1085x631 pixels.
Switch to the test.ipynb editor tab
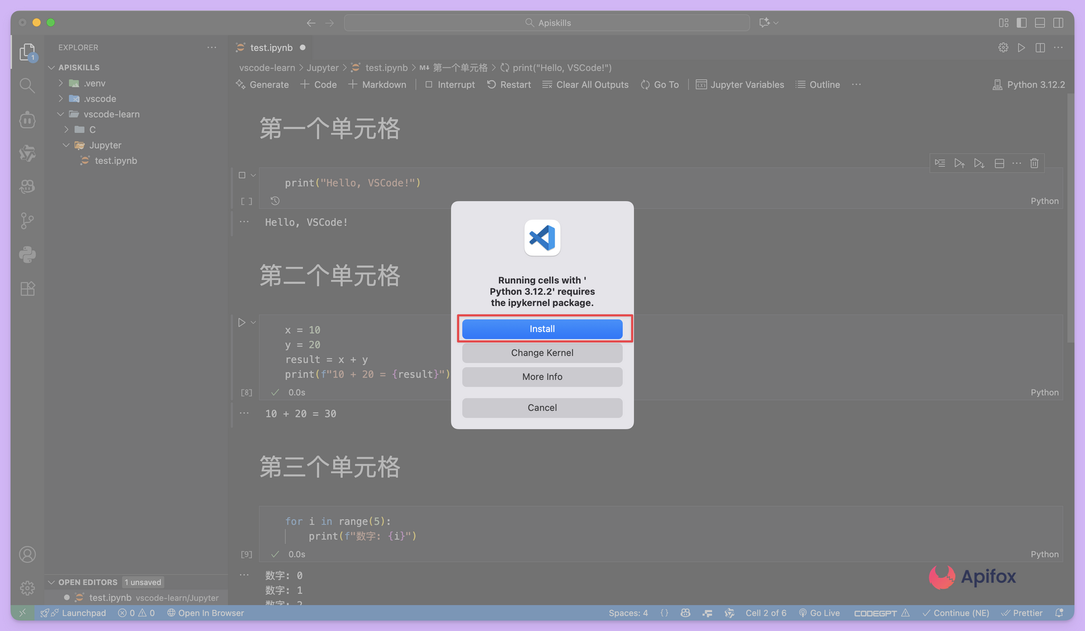coord(270,47)
